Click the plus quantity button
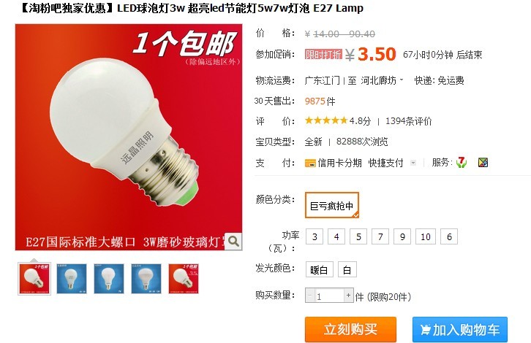The width and height of the screenshot is (531, 343). pos(348,296)
